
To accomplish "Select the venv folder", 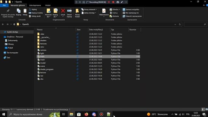I will coord(88,47).
